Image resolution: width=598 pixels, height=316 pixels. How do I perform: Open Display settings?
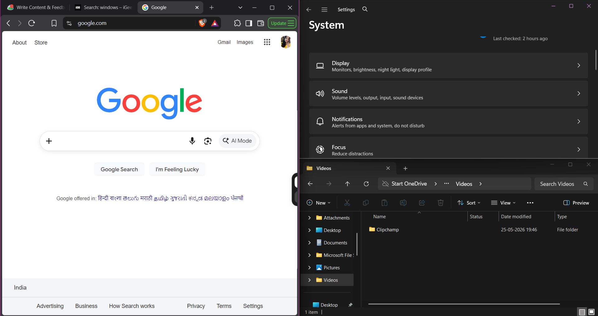click(448, 65)
